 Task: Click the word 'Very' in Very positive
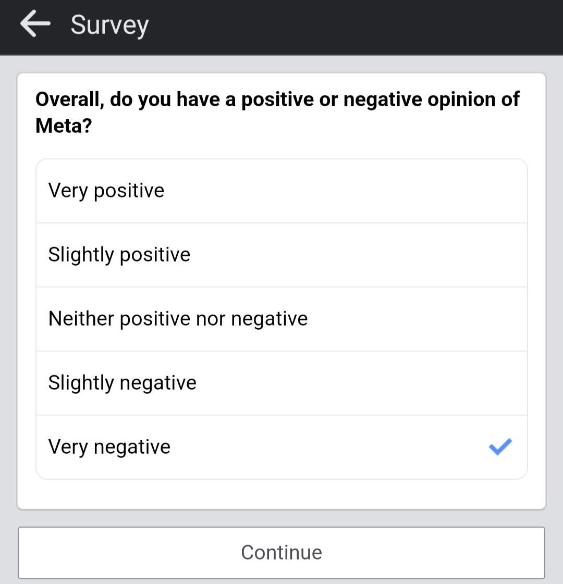pos(68,191)
